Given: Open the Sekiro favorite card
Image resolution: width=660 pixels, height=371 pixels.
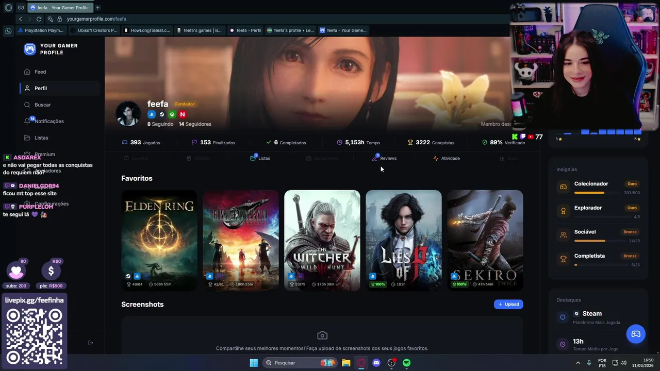Looking at the screenshot, I should (485, 240).
